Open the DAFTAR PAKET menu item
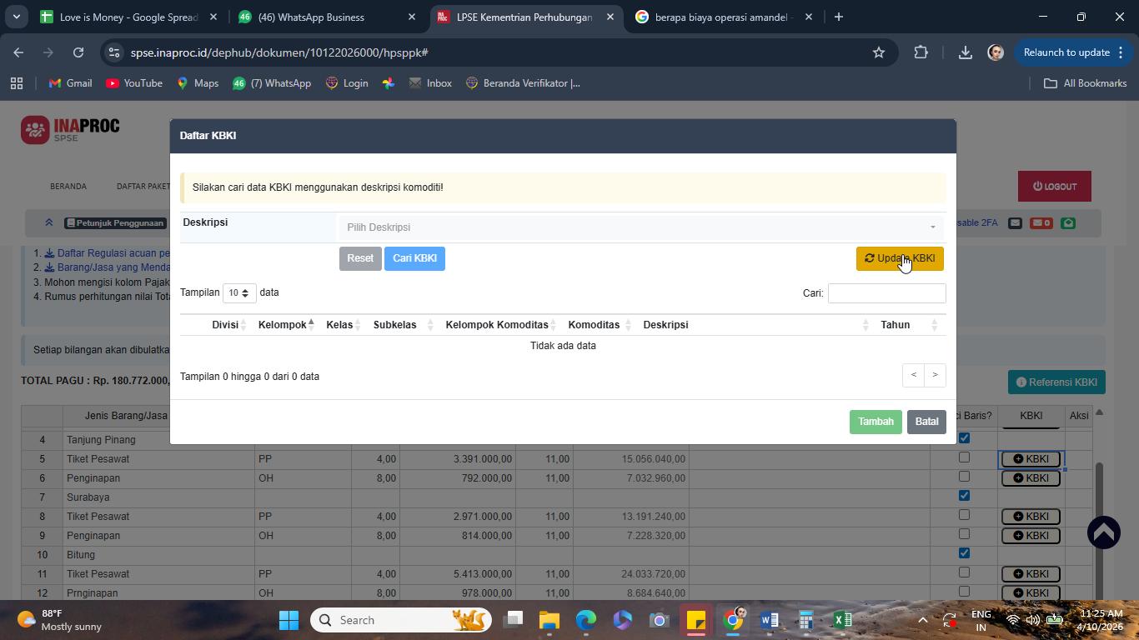Viewport: 1139px width, 640px height. point(143,187)
